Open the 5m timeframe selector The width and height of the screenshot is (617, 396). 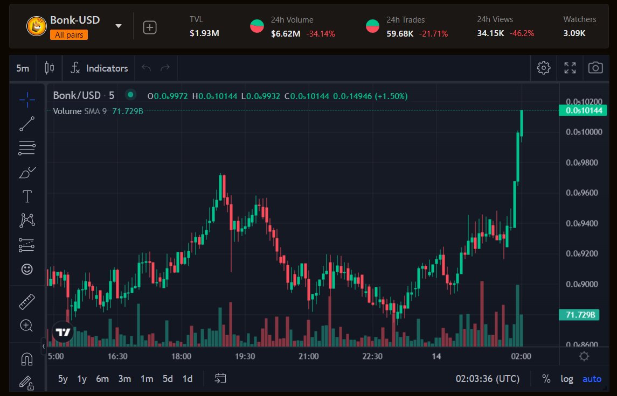click(23, 68)
